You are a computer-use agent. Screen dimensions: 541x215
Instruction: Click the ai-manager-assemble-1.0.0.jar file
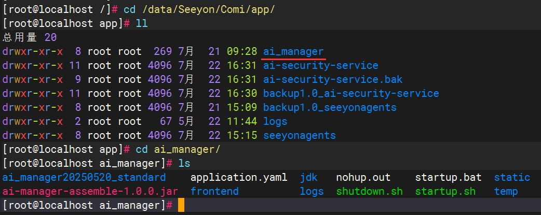[90, 192]
